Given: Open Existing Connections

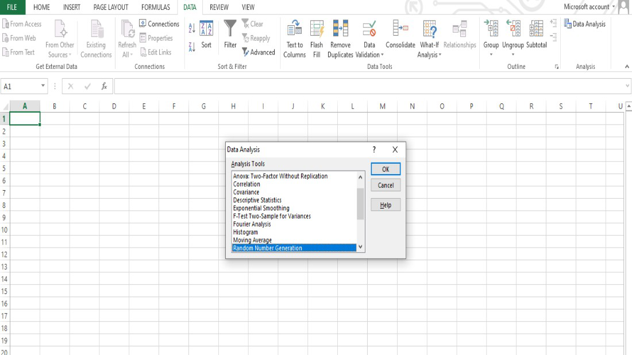Looking at the screenshot, I should point(96,38).
